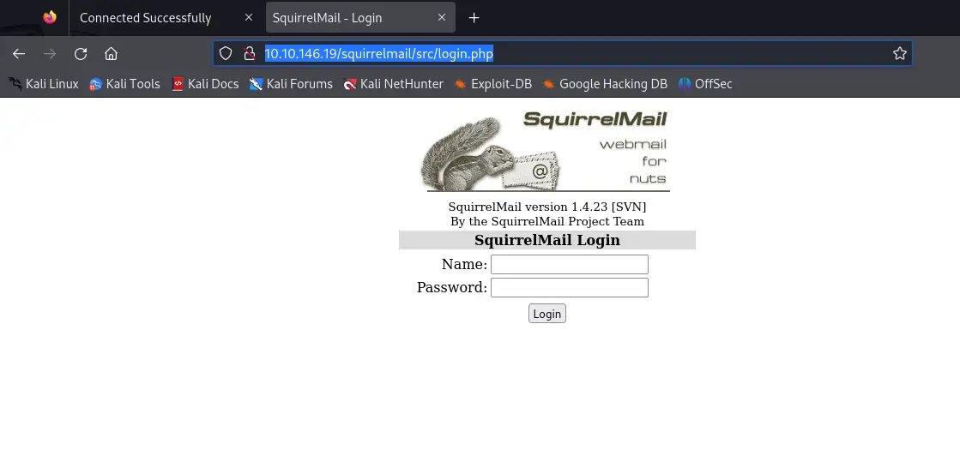Close the Connected Successfully tab
This screenshot has width=960, height=468.
(249, 18)
